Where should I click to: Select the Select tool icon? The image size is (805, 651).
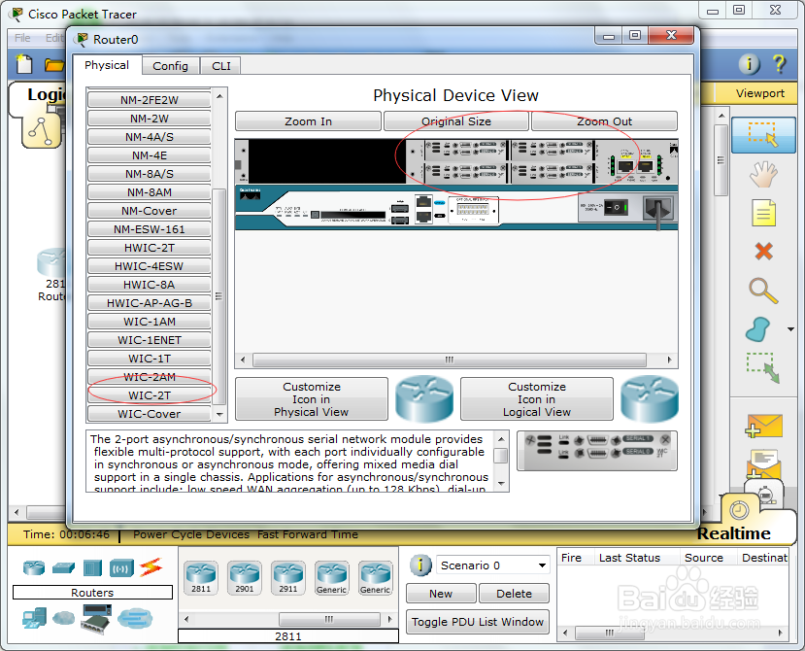763,135
